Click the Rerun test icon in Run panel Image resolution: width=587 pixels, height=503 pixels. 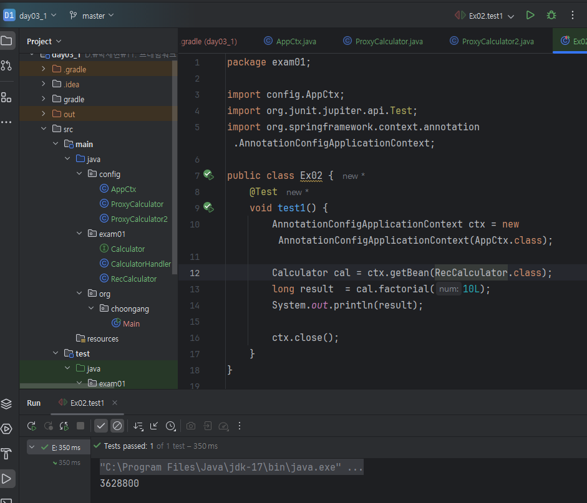click(31, 426)
